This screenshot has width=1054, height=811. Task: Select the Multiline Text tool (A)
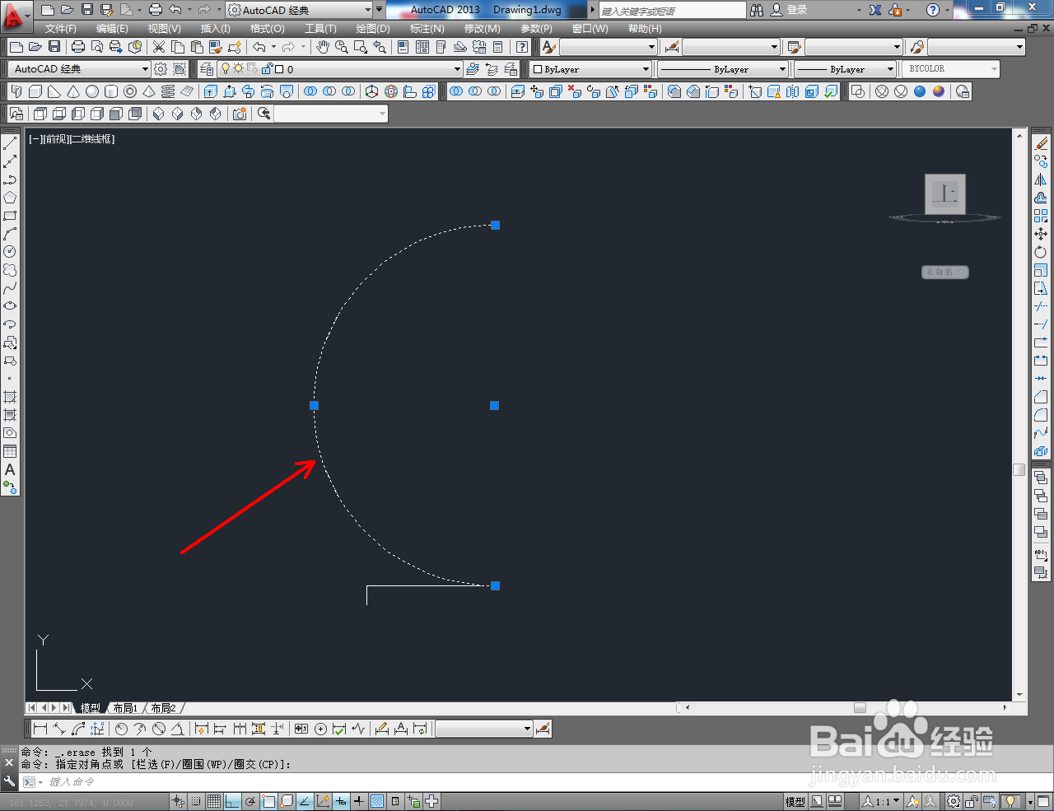point(10,469)
